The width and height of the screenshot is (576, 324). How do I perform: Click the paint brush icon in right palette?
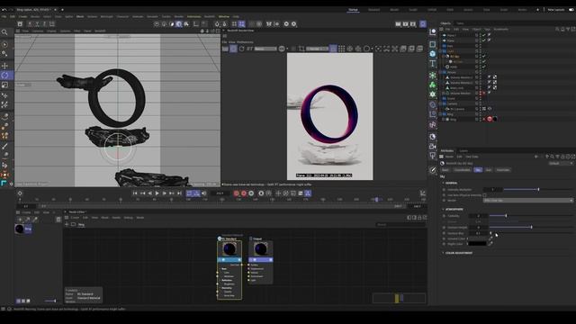433,170
